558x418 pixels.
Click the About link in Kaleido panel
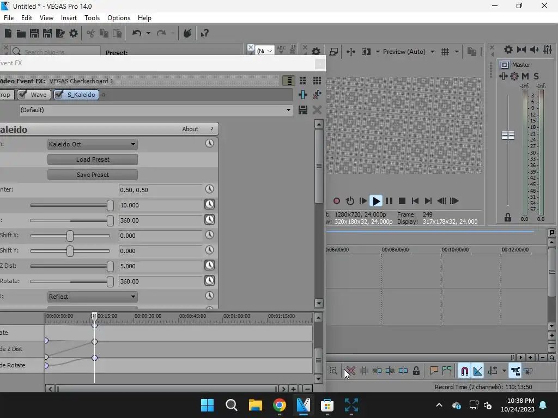(x=190, y=129)
